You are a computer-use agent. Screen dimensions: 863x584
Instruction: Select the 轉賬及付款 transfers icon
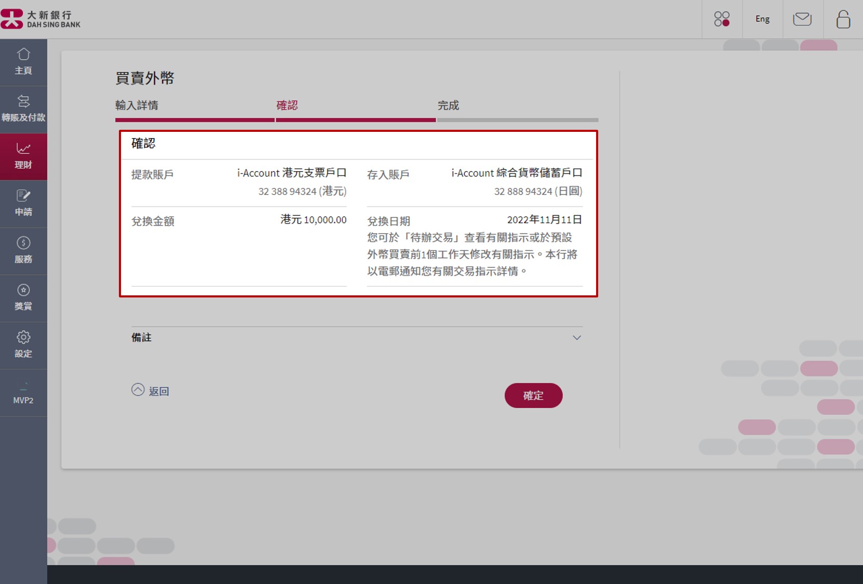(x=23, y=108)
